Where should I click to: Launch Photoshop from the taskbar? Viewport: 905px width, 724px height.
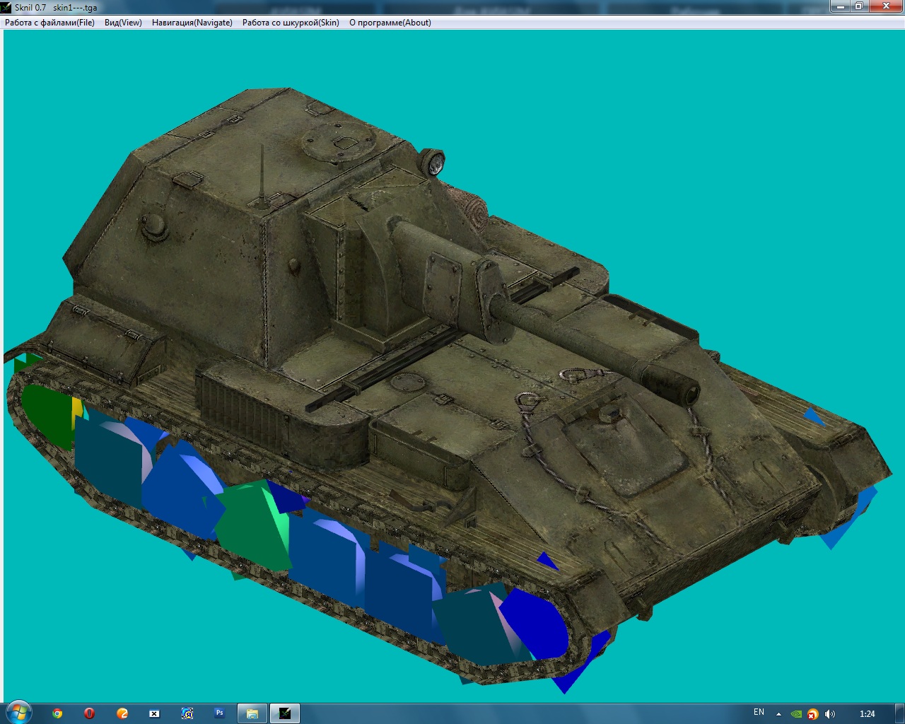[219, 713]
